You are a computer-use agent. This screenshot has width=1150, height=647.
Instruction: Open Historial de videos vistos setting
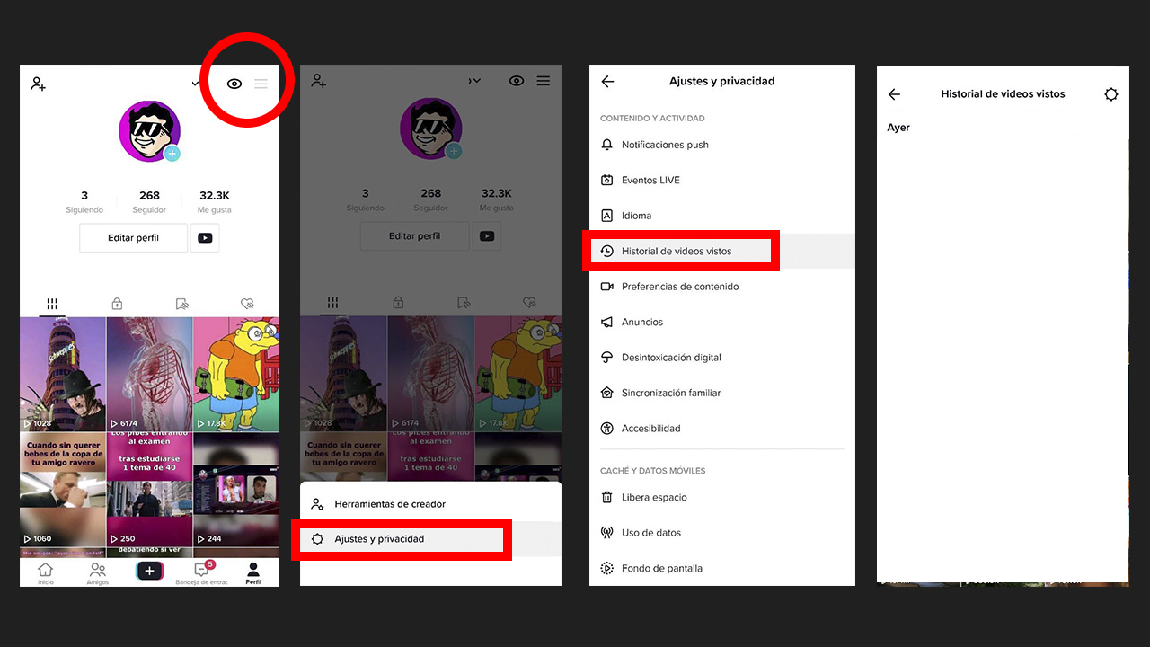tap(680, 251)
